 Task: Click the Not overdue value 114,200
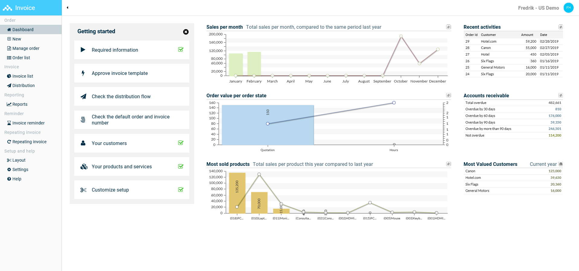(x=555, y=135)
